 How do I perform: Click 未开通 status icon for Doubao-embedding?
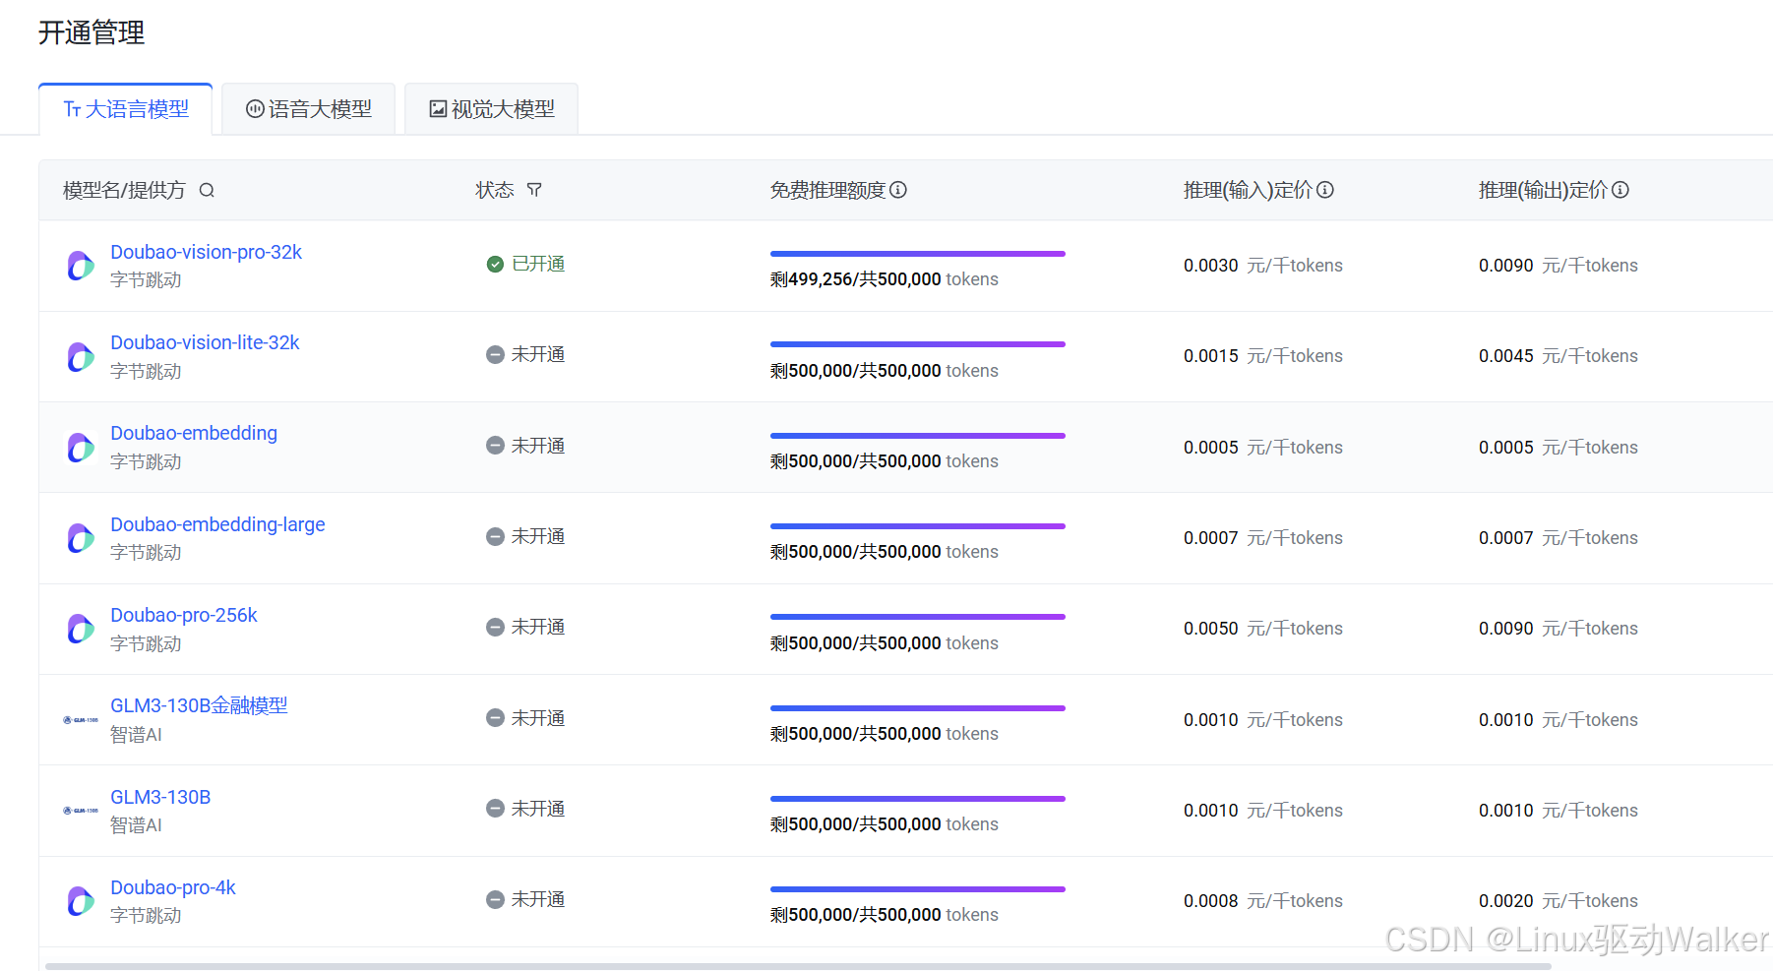pyautogui.click(x=495, y=446)
